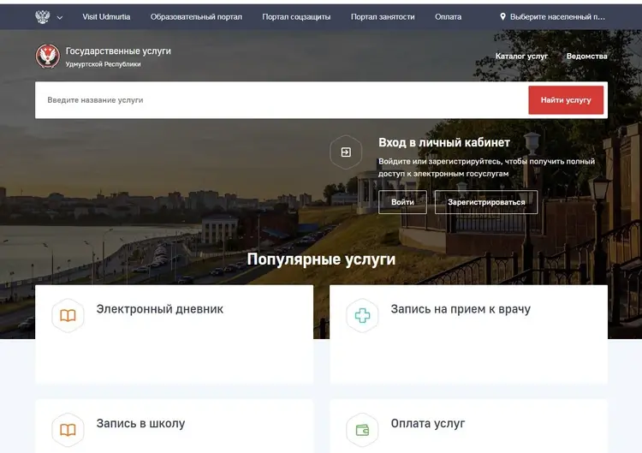Viewport: 642px width, 453px height.
Task: Go to Портал соцзащиты
Action: click(296, 17)
